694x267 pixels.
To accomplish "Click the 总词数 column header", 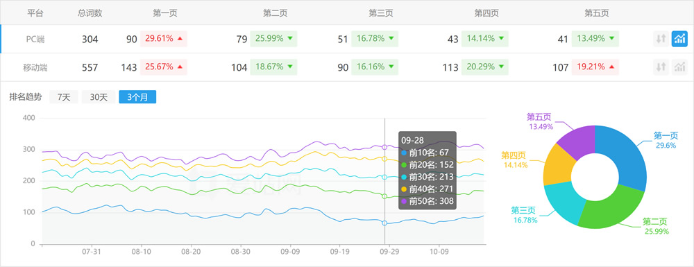I will [x=90, y=12].
